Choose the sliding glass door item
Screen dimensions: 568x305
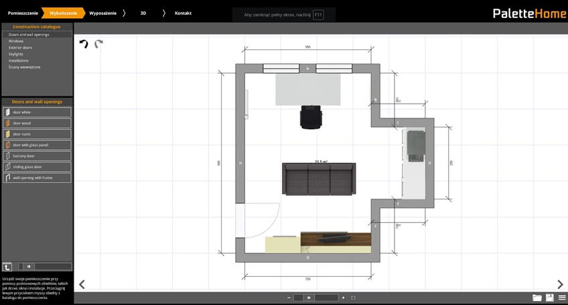(37, 167)
